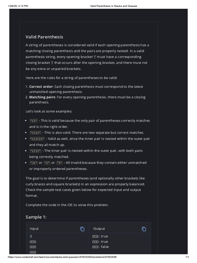Select the Input column header label

tap(34, 229)
